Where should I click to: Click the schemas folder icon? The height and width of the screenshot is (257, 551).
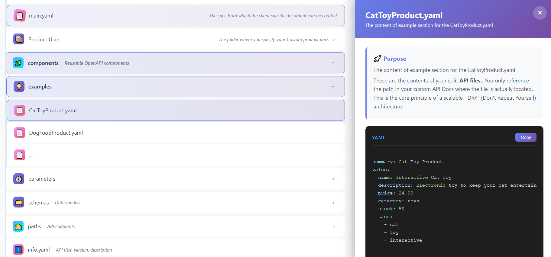pyautogui.click(x=19, y=202)
